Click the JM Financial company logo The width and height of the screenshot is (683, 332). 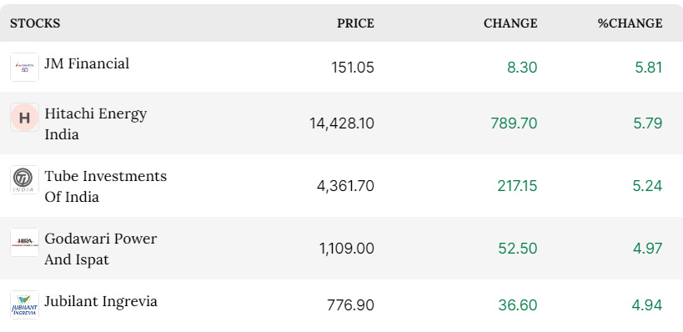[24, 67]
